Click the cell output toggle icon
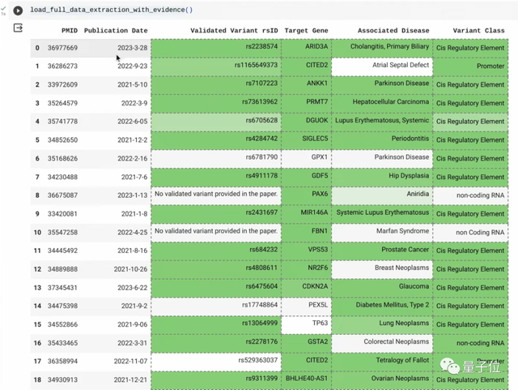The height and width of the screenshot is (390, 518). pyautogui.click(x=18, y=28)
